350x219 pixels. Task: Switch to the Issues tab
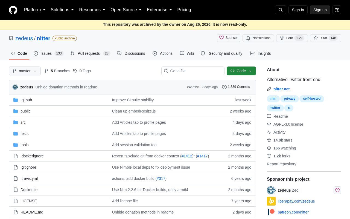tap(48, 53)
